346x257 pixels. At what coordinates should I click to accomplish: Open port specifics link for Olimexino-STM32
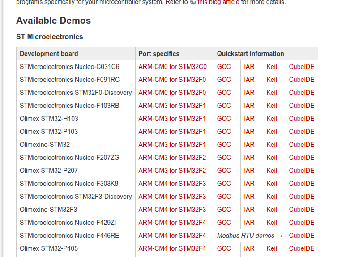tap(172, 145)
